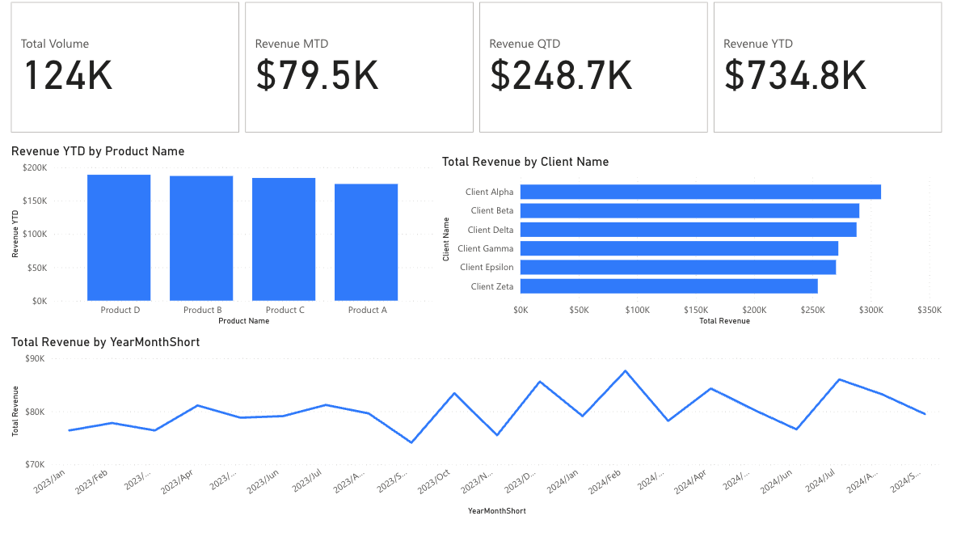
Task: Click the Product A bar
Action: 366,242
